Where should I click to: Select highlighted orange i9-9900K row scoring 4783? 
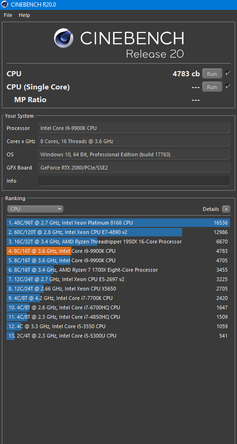tap(118, 251)
